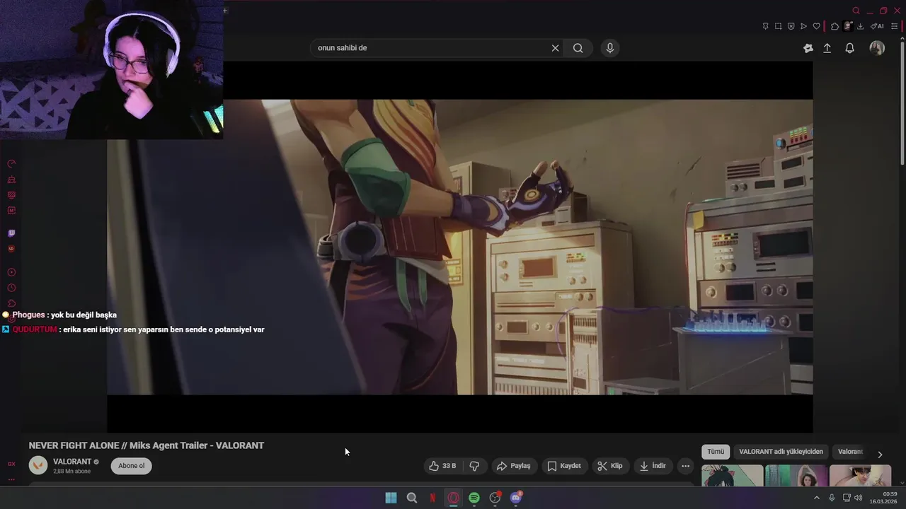Select the "VALORANT adlı yükleyiciden" chip
The height and width of the screenshot is (509, 906).
[x=781, y=452]
